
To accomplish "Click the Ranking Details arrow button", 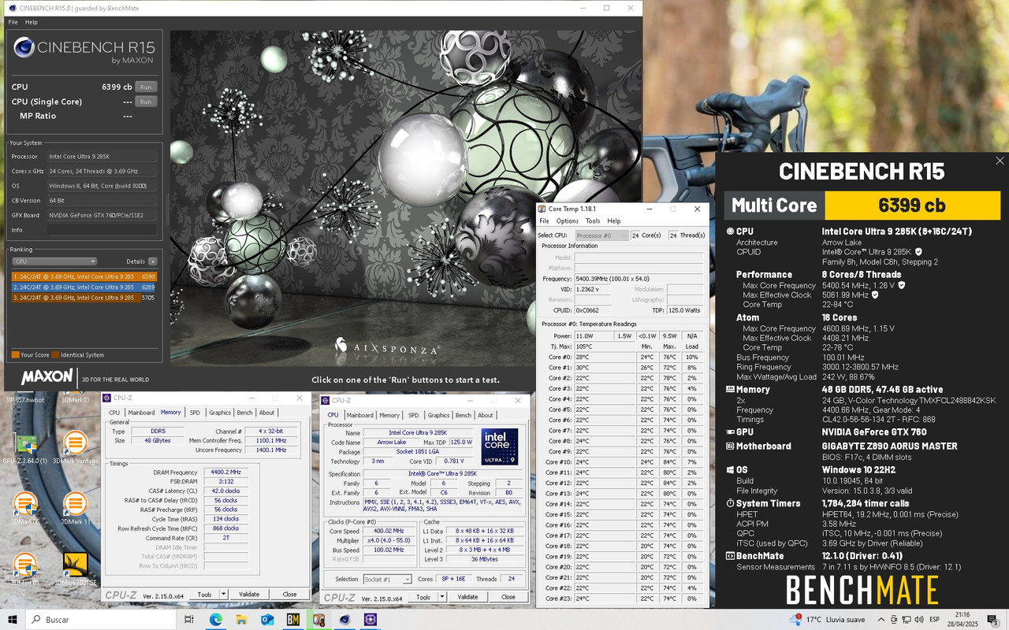I will coord(153,261).
